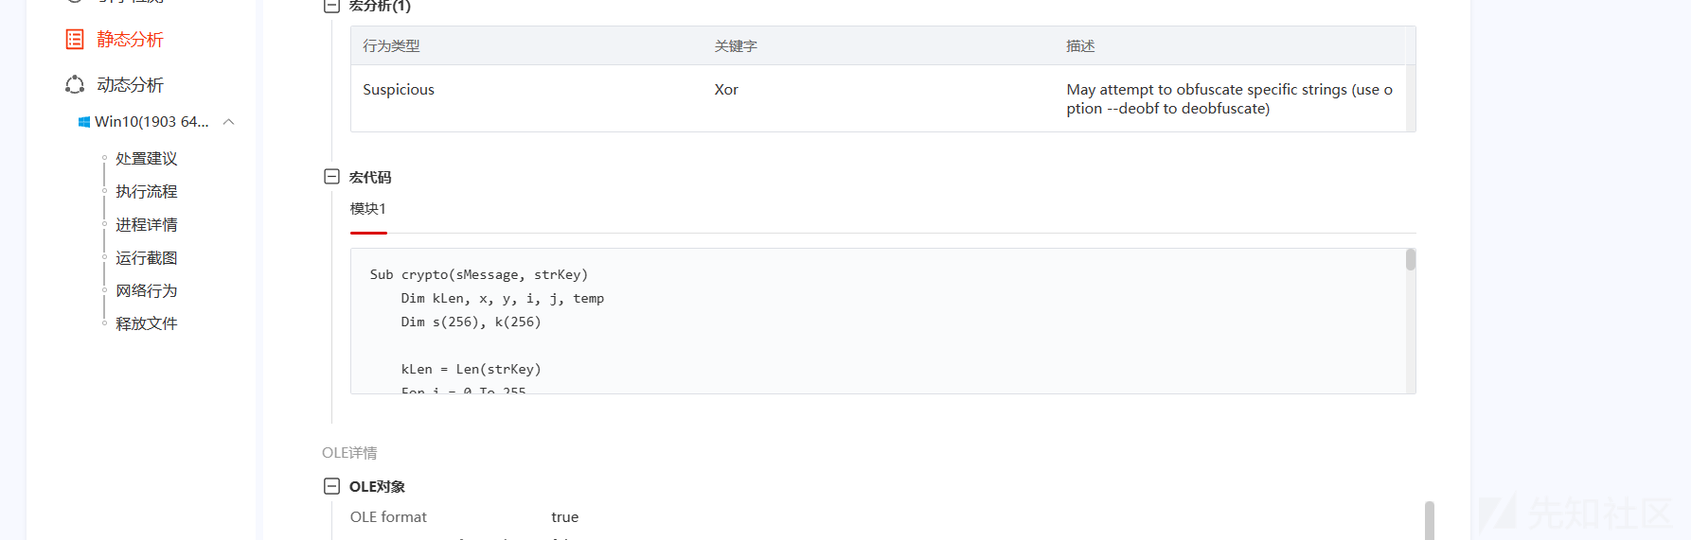The height and width of the screenshot is (540, 1691).
Task: Open 运行截图 entry
Action: point(147,258)
